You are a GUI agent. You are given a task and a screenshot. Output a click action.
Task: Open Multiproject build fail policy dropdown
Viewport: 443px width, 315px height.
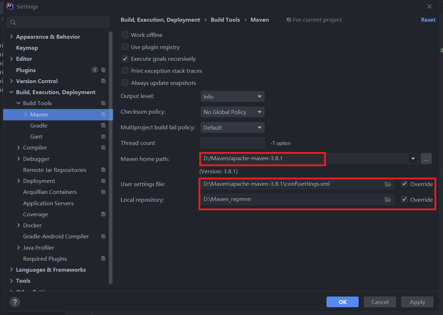(233, 127)
